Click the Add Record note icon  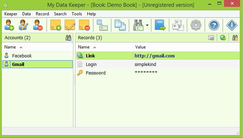(55, 25)
